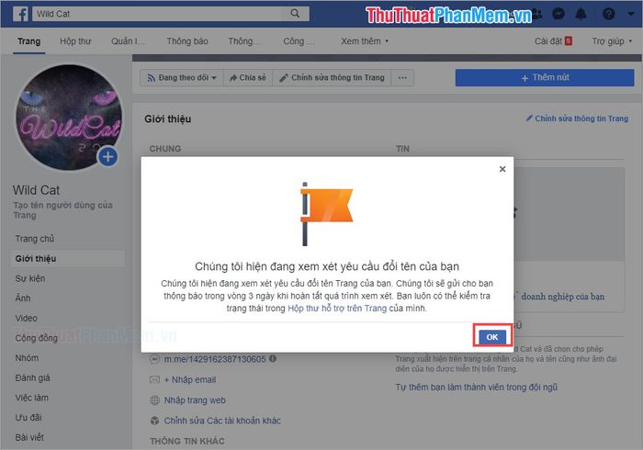Click Chỉnh sửa Các tài khoản khác link
Image resolution: width=643 pixels, height=450 pixels.
coord(222,421)
